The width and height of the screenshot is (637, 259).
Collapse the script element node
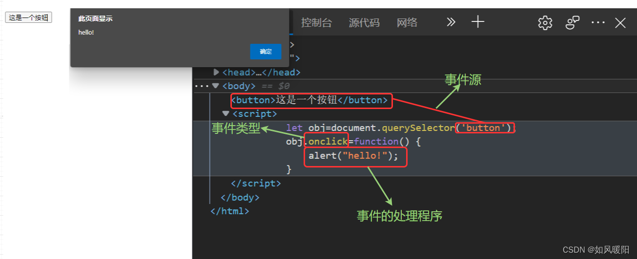226,113
